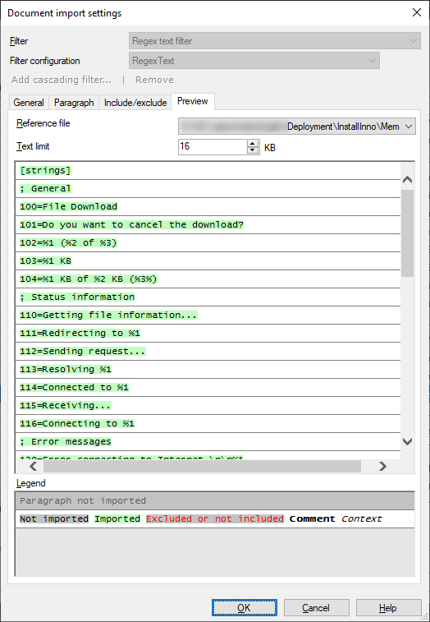Click 'Paragraph not imported' legend entry
The width and height of the screenshot is (430, 622).
click(215, 500)
